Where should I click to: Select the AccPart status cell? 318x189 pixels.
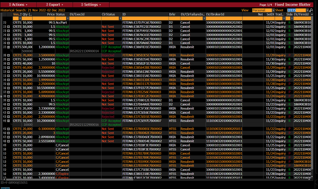61,23
